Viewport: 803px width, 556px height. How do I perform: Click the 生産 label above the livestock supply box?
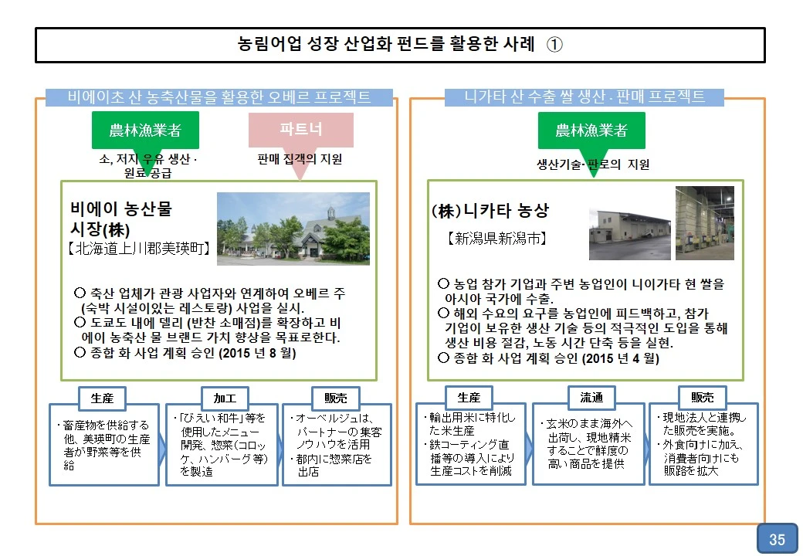103,398
